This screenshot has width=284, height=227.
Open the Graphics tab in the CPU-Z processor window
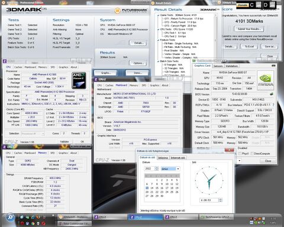[x=63, y=67]
